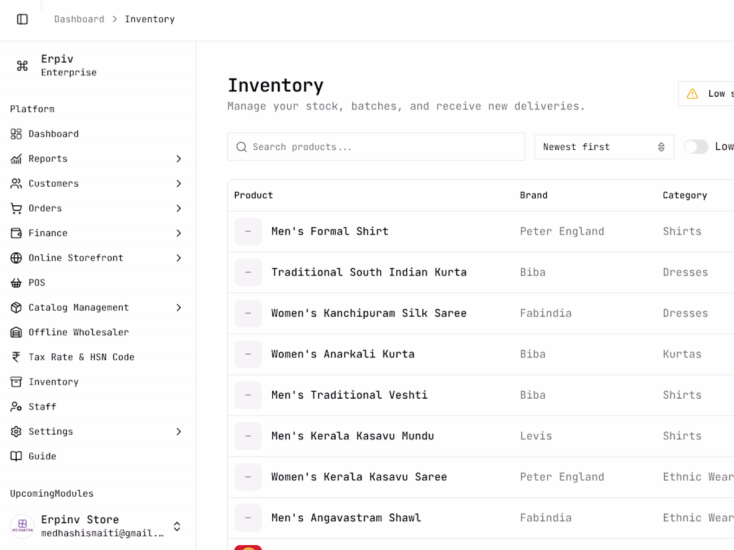Click the low stock warning triangle icon
734x550 pixels.
pyautogui.click(x=693, y=93)
